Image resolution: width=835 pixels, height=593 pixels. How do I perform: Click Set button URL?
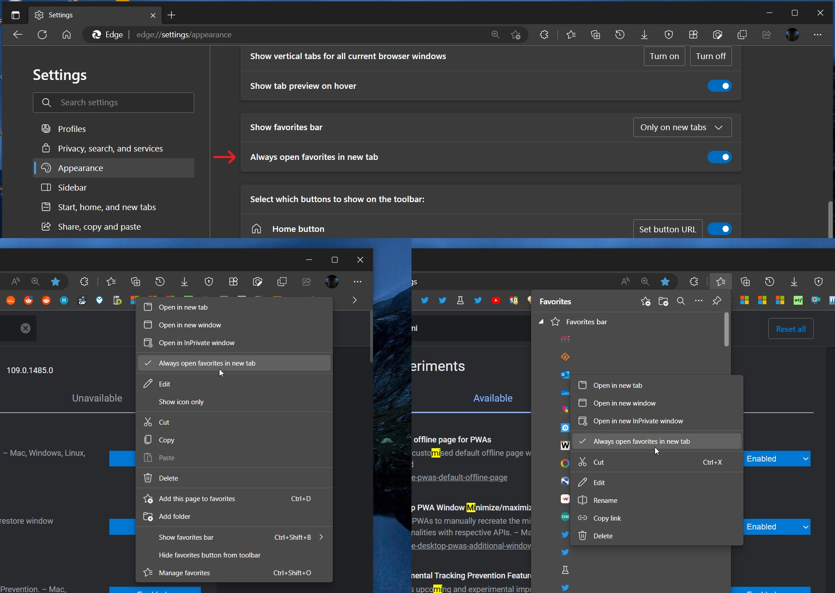click(667, 229)
